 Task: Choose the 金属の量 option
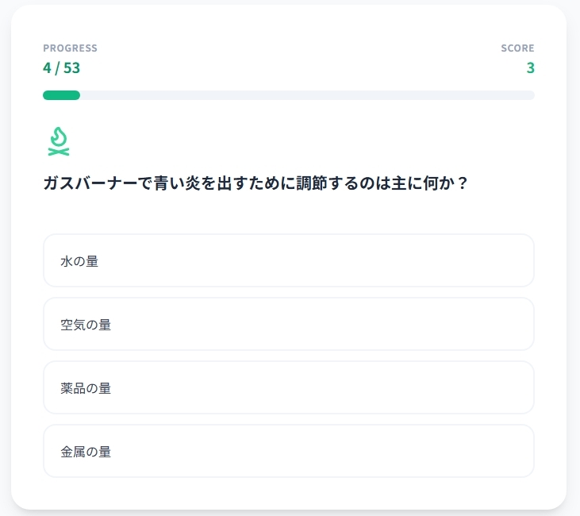click(x=288, y=451)
